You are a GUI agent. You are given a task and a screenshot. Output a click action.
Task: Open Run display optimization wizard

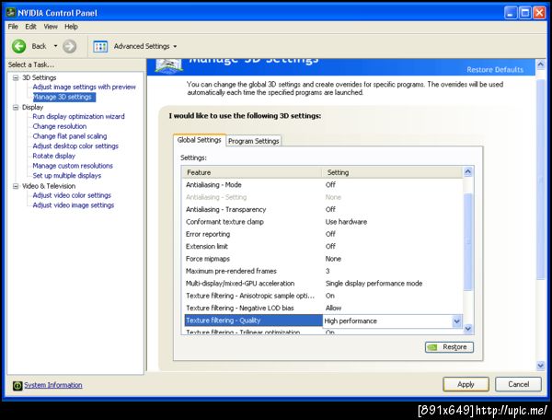pos(78,116)
